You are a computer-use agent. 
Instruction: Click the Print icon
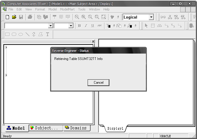coord(30,17)
